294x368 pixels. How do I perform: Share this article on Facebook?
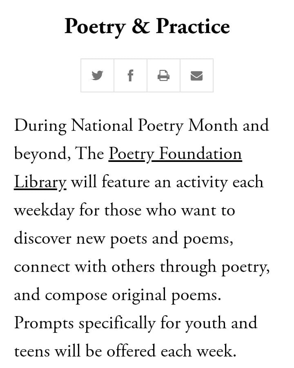130,76
